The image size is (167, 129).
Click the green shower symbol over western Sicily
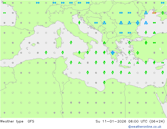[79, 52]
